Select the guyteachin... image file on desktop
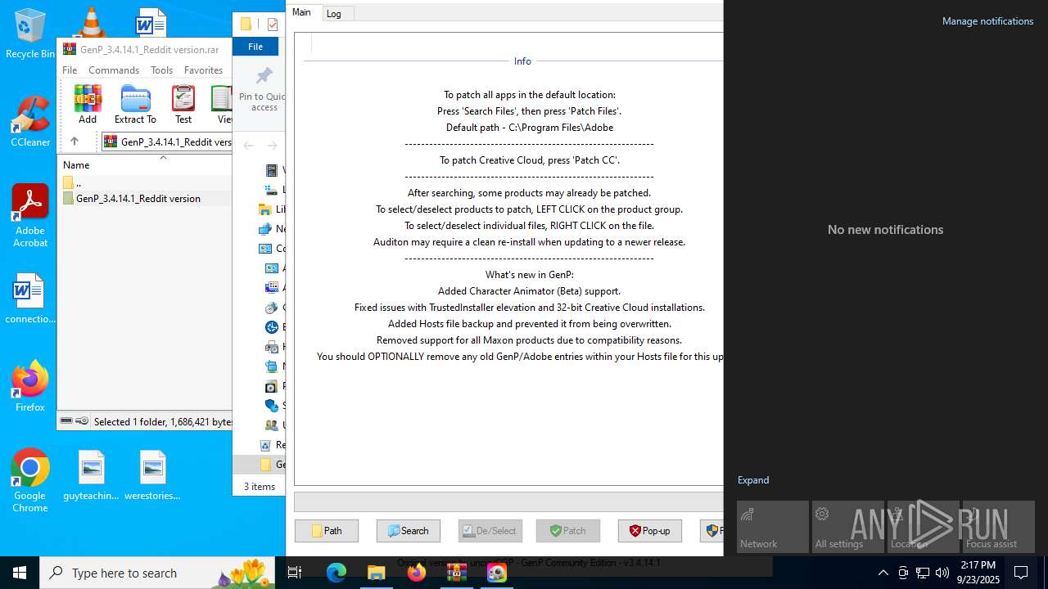This screenshot has width=1048, height=589. pos(91,475)
